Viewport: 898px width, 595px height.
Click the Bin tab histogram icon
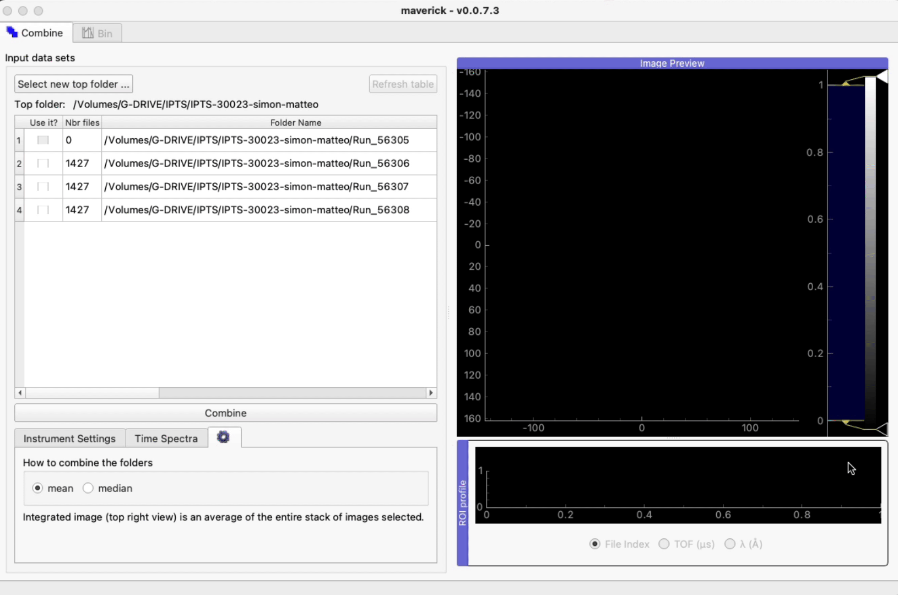[88, 33]
